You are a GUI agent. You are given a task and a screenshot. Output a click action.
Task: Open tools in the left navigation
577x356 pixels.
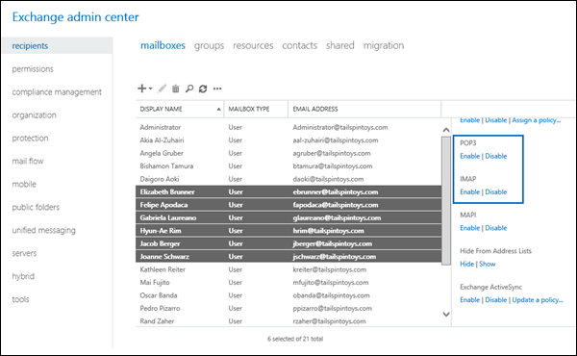[20, 299]
